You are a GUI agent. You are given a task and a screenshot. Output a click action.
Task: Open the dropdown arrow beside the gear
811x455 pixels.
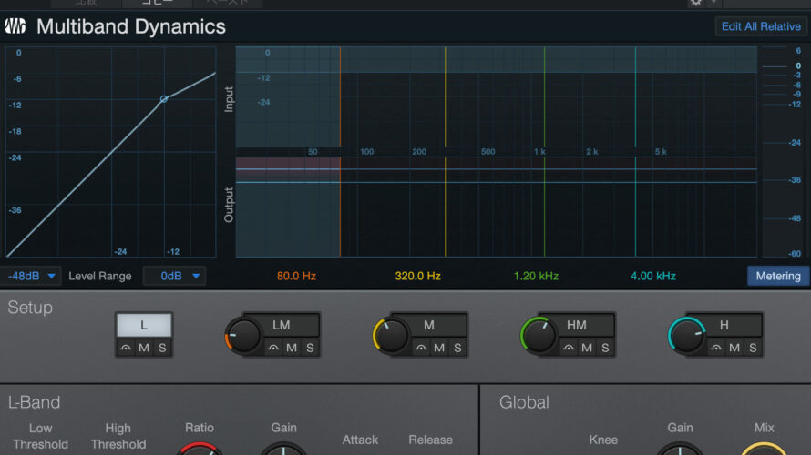point(713,3)
